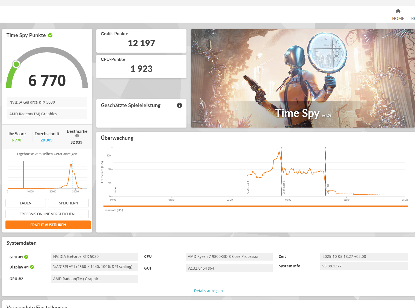Select the NVIDIA GeForce RTX 5080 row under the score

point(47,102)
